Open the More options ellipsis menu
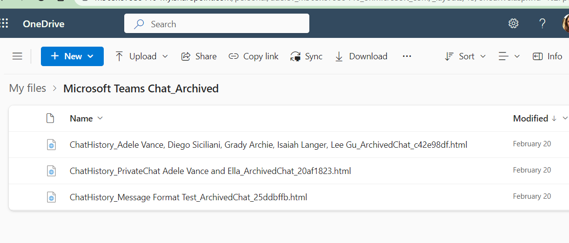 tap(407, 56)
